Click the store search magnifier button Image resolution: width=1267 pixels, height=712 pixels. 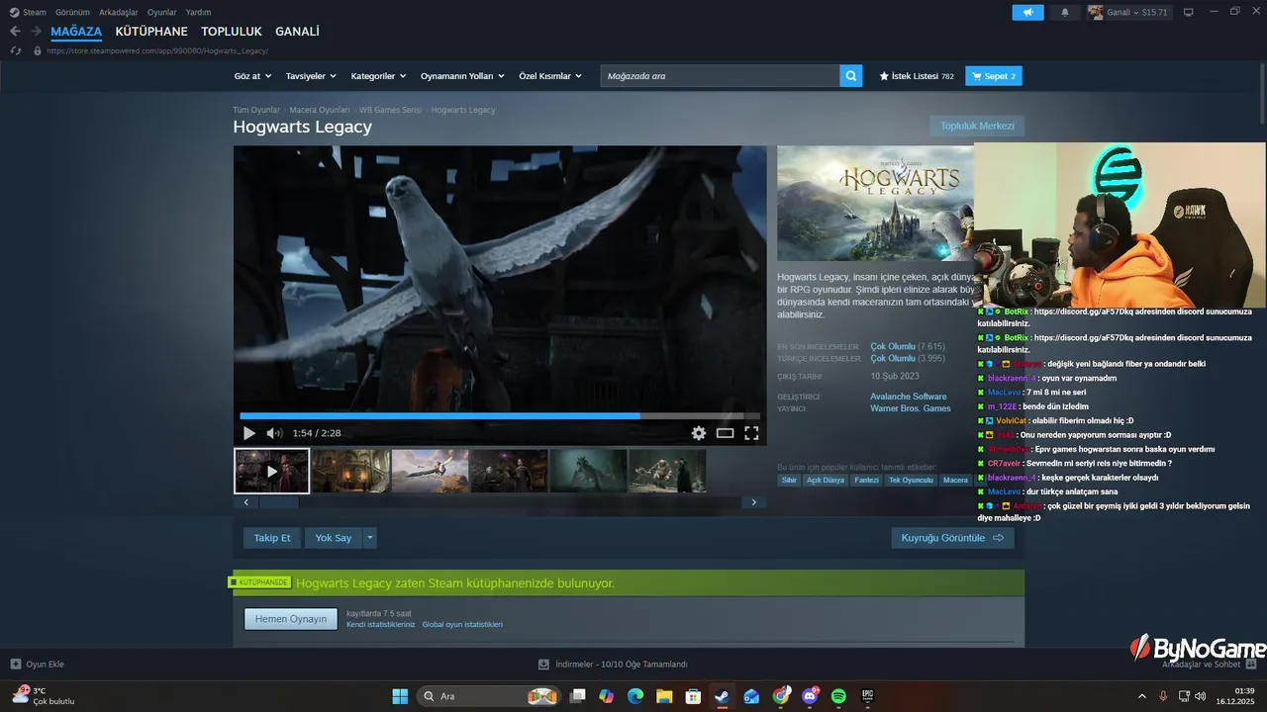click(850, 76)
